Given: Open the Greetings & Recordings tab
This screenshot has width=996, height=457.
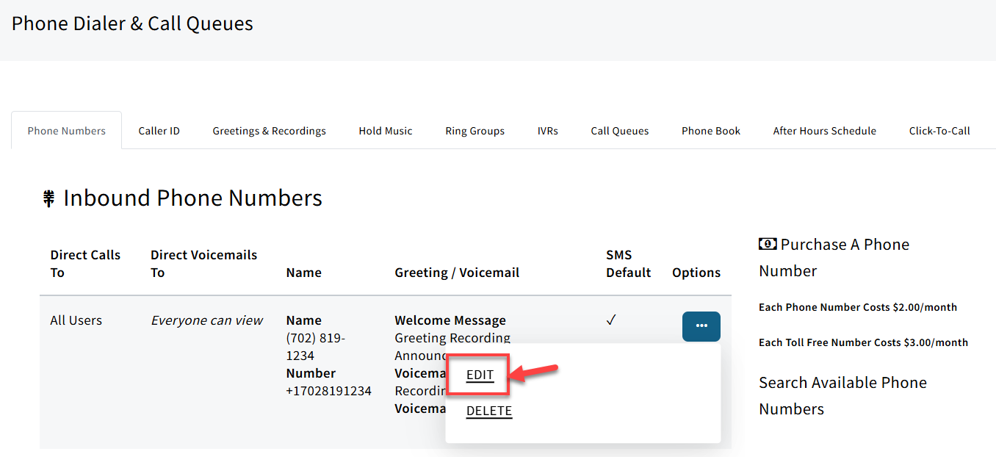Looking at the screenshot, I should [269, 130].
